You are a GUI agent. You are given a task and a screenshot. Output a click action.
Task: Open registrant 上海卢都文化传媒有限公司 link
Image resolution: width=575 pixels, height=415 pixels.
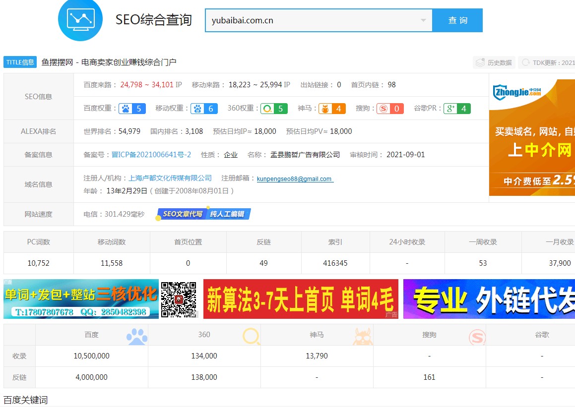(x=170, y=178)
